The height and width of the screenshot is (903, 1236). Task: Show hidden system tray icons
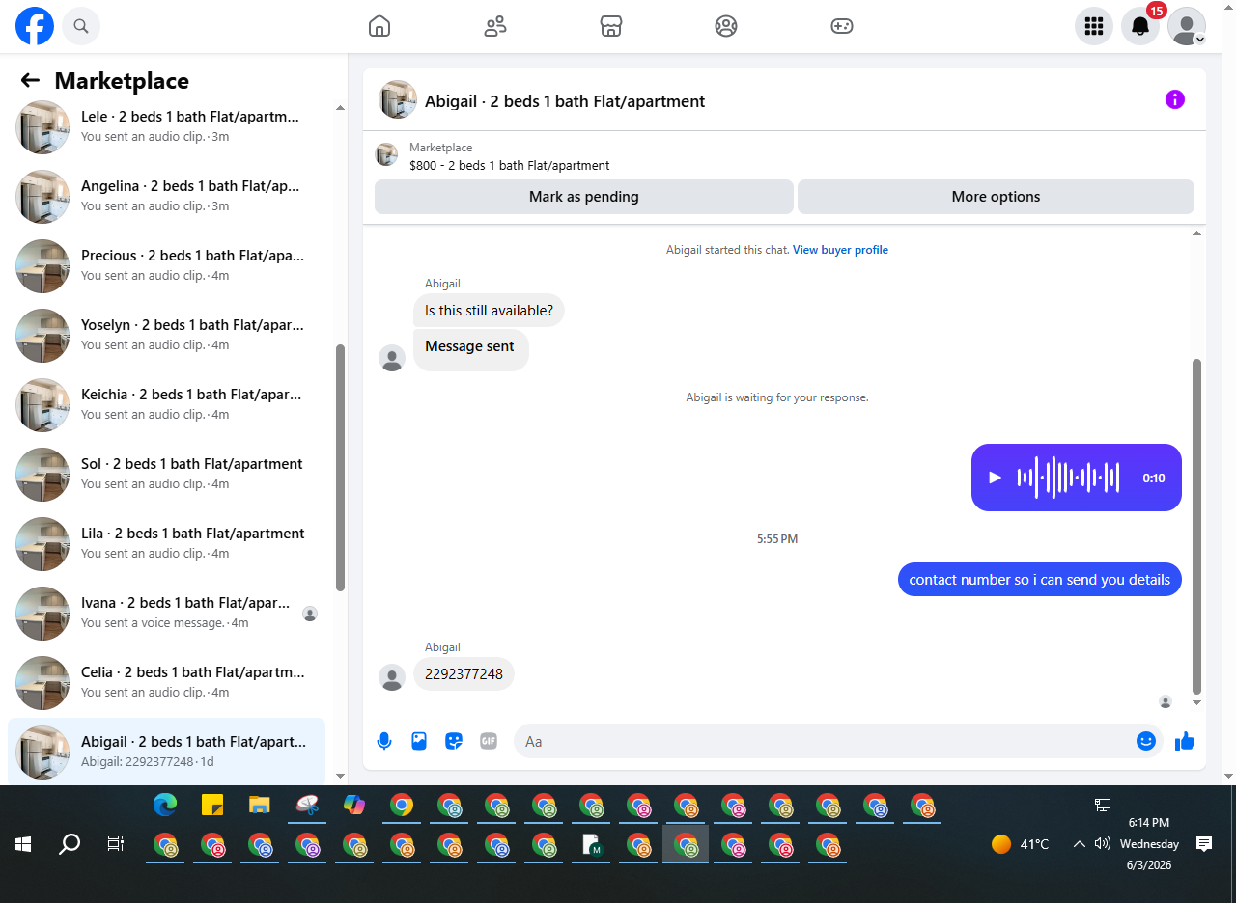(1080, 844)
